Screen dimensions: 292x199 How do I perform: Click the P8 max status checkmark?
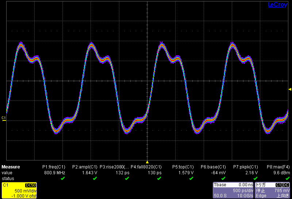(287, 179)
